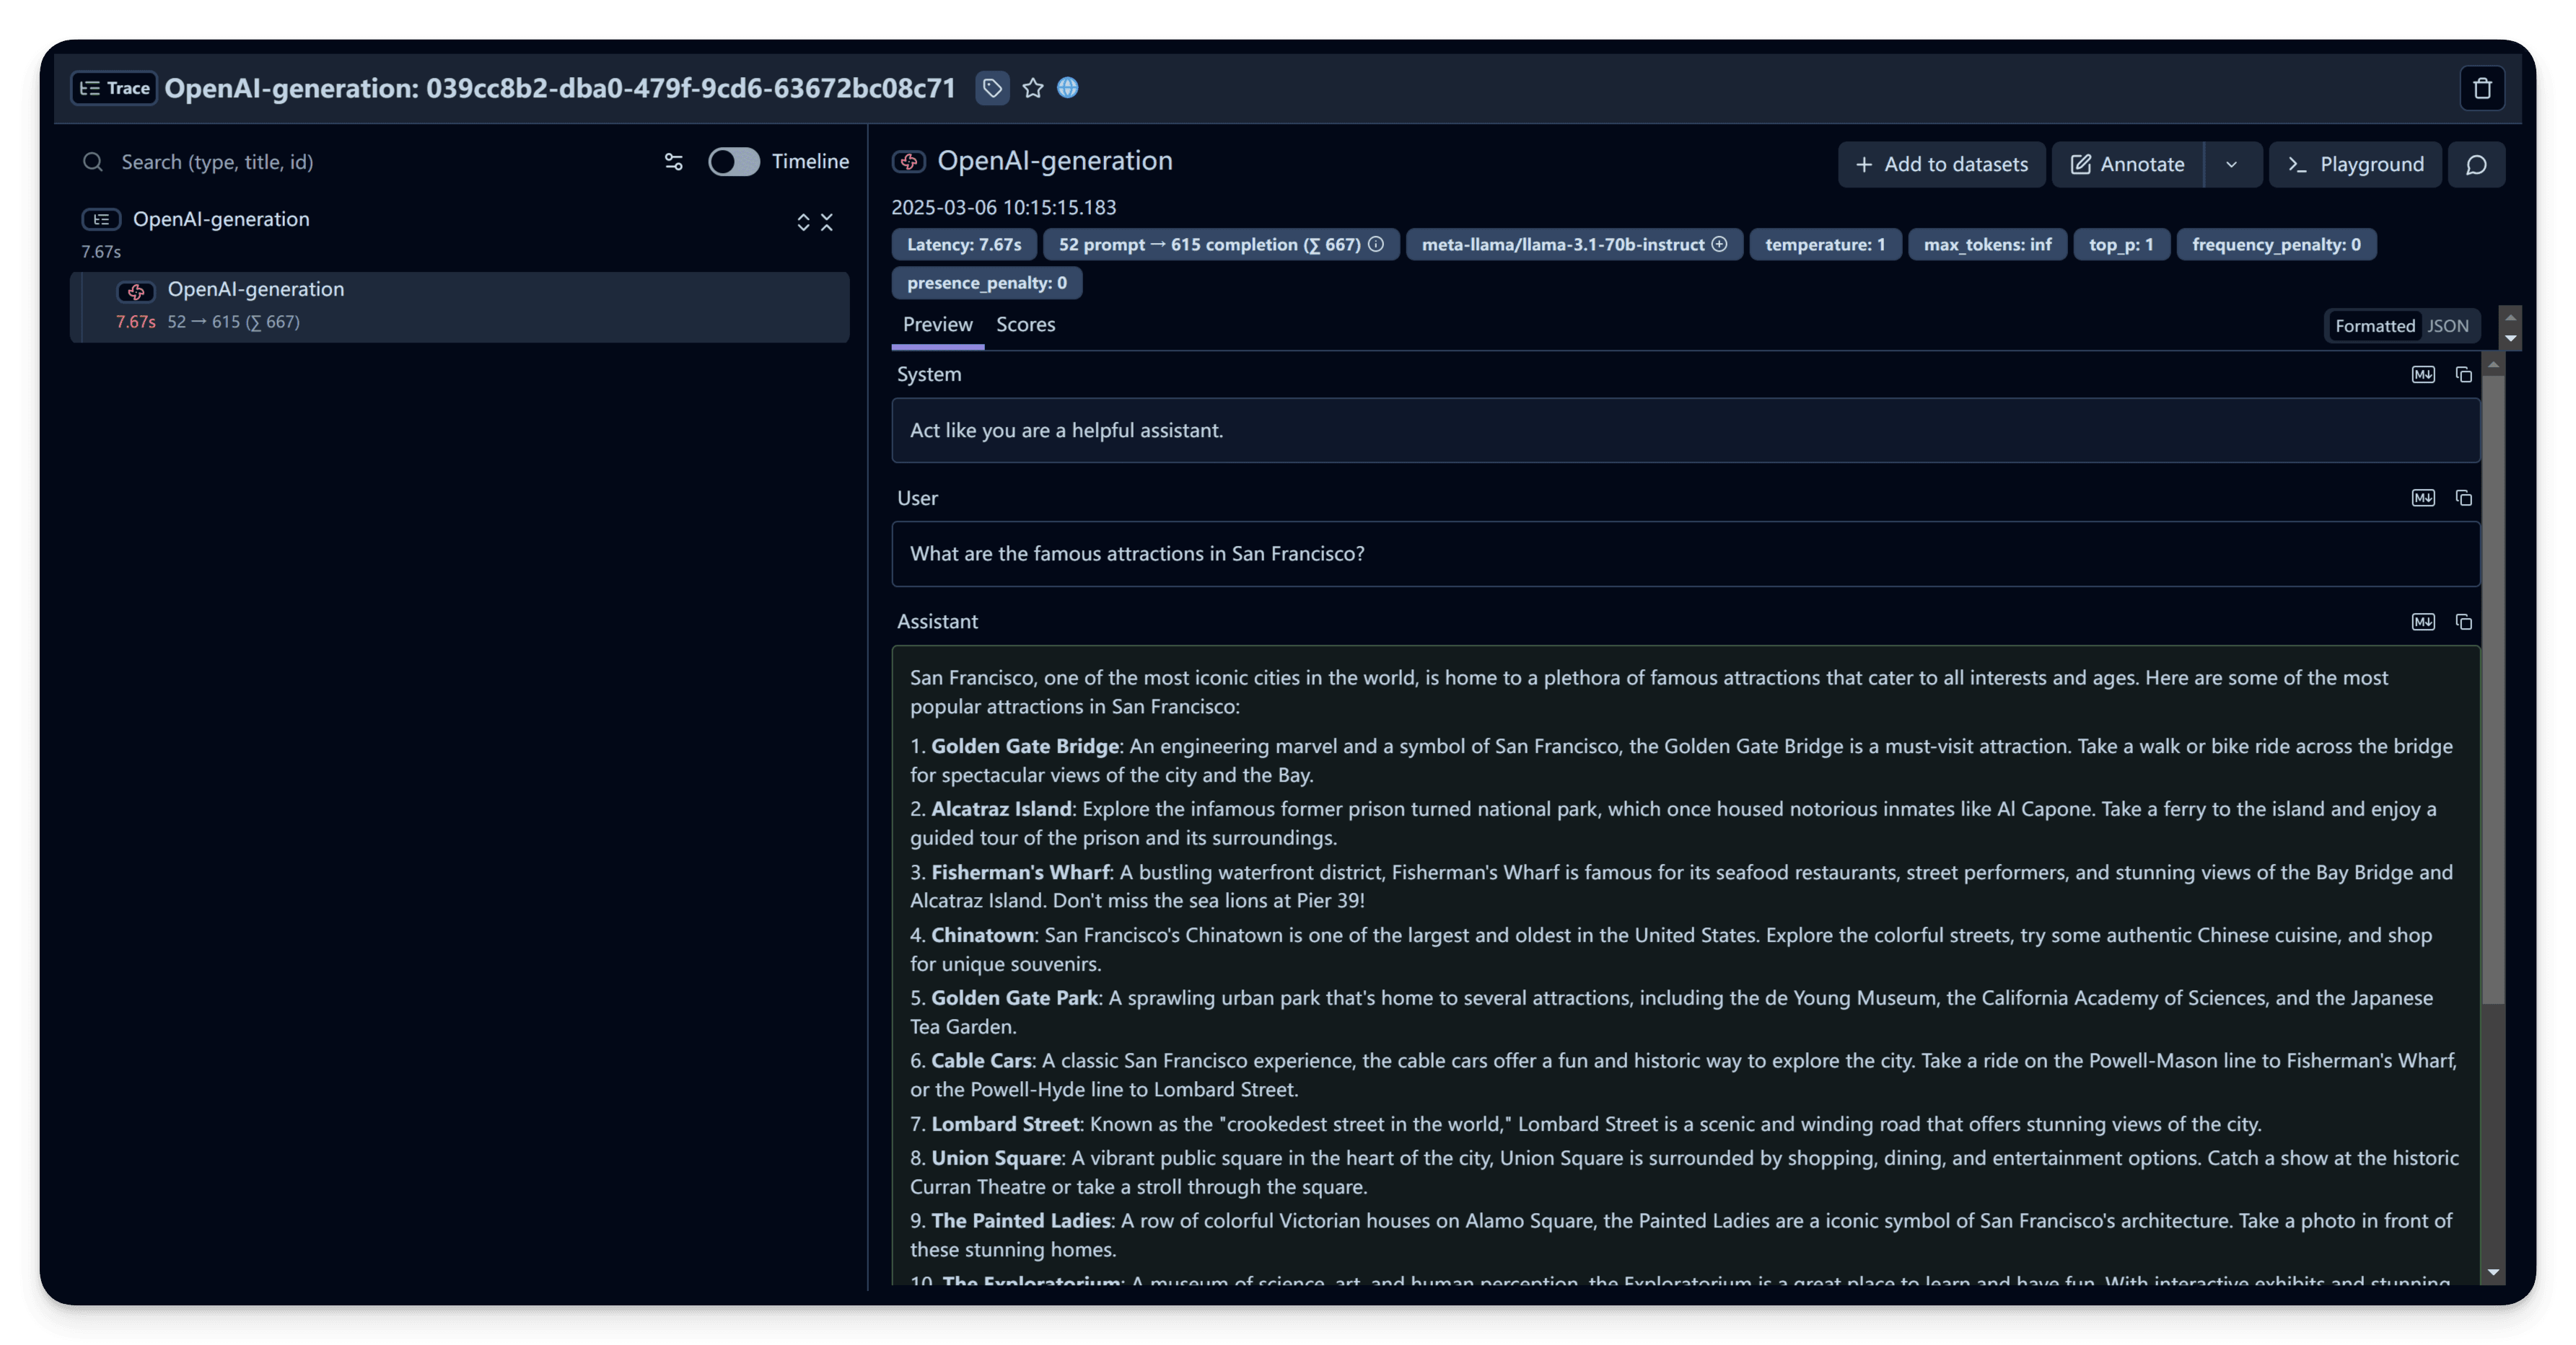Viewport: 2576px width, 1345px height.
Task: Click the globe publish icon
Action: pos(1068,88)
